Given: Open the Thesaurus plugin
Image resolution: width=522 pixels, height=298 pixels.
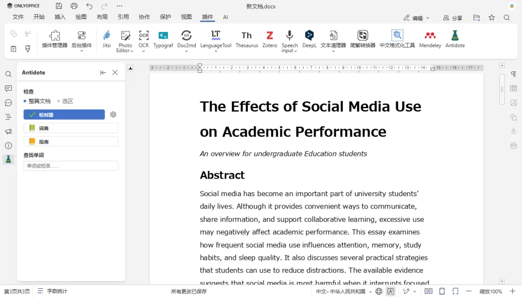Looking at the screenshot, I should point(246,39).
